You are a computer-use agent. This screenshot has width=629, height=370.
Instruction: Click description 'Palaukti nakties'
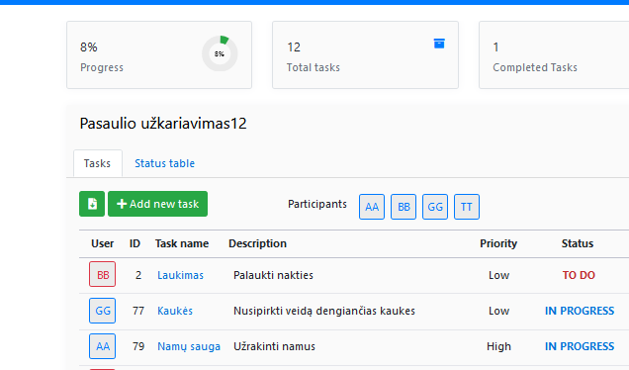click(273, 275)
